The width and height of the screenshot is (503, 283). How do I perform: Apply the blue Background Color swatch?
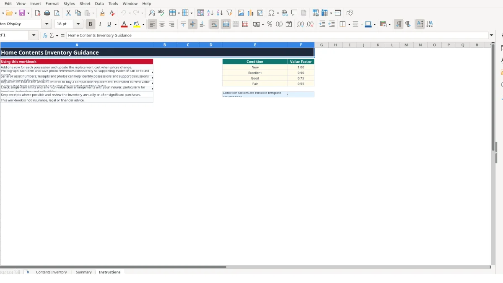point(368,24)
